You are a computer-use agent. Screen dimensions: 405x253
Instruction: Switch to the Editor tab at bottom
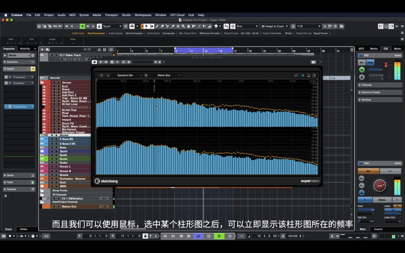24,229
